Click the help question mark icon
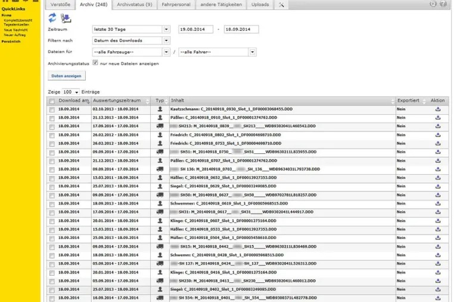The image size is (454, 302). [443, 4]
